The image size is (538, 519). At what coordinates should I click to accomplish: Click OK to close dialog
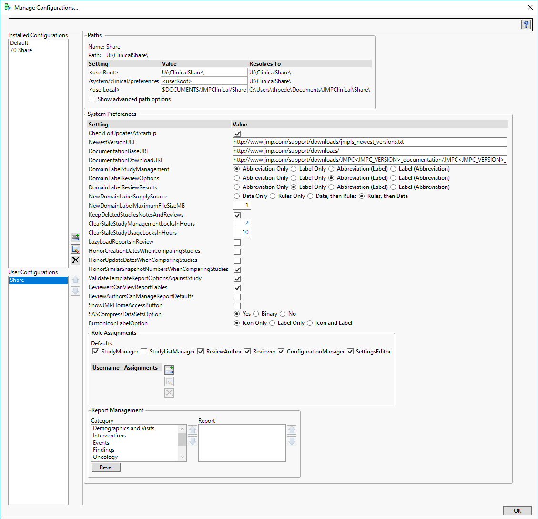pyautogui.click(x=517, y=510)
